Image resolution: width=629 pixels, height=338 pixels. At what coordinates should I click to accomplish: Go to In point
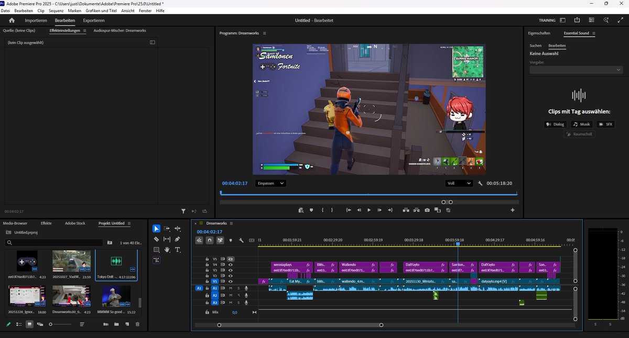(x=349, y=210)
